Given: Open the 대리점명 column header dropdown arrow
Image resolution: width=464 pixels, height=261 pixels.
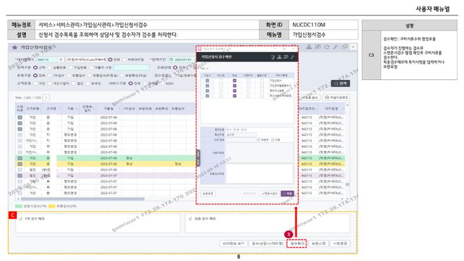Looking at the screenshot, I should [x=343, y=109].
